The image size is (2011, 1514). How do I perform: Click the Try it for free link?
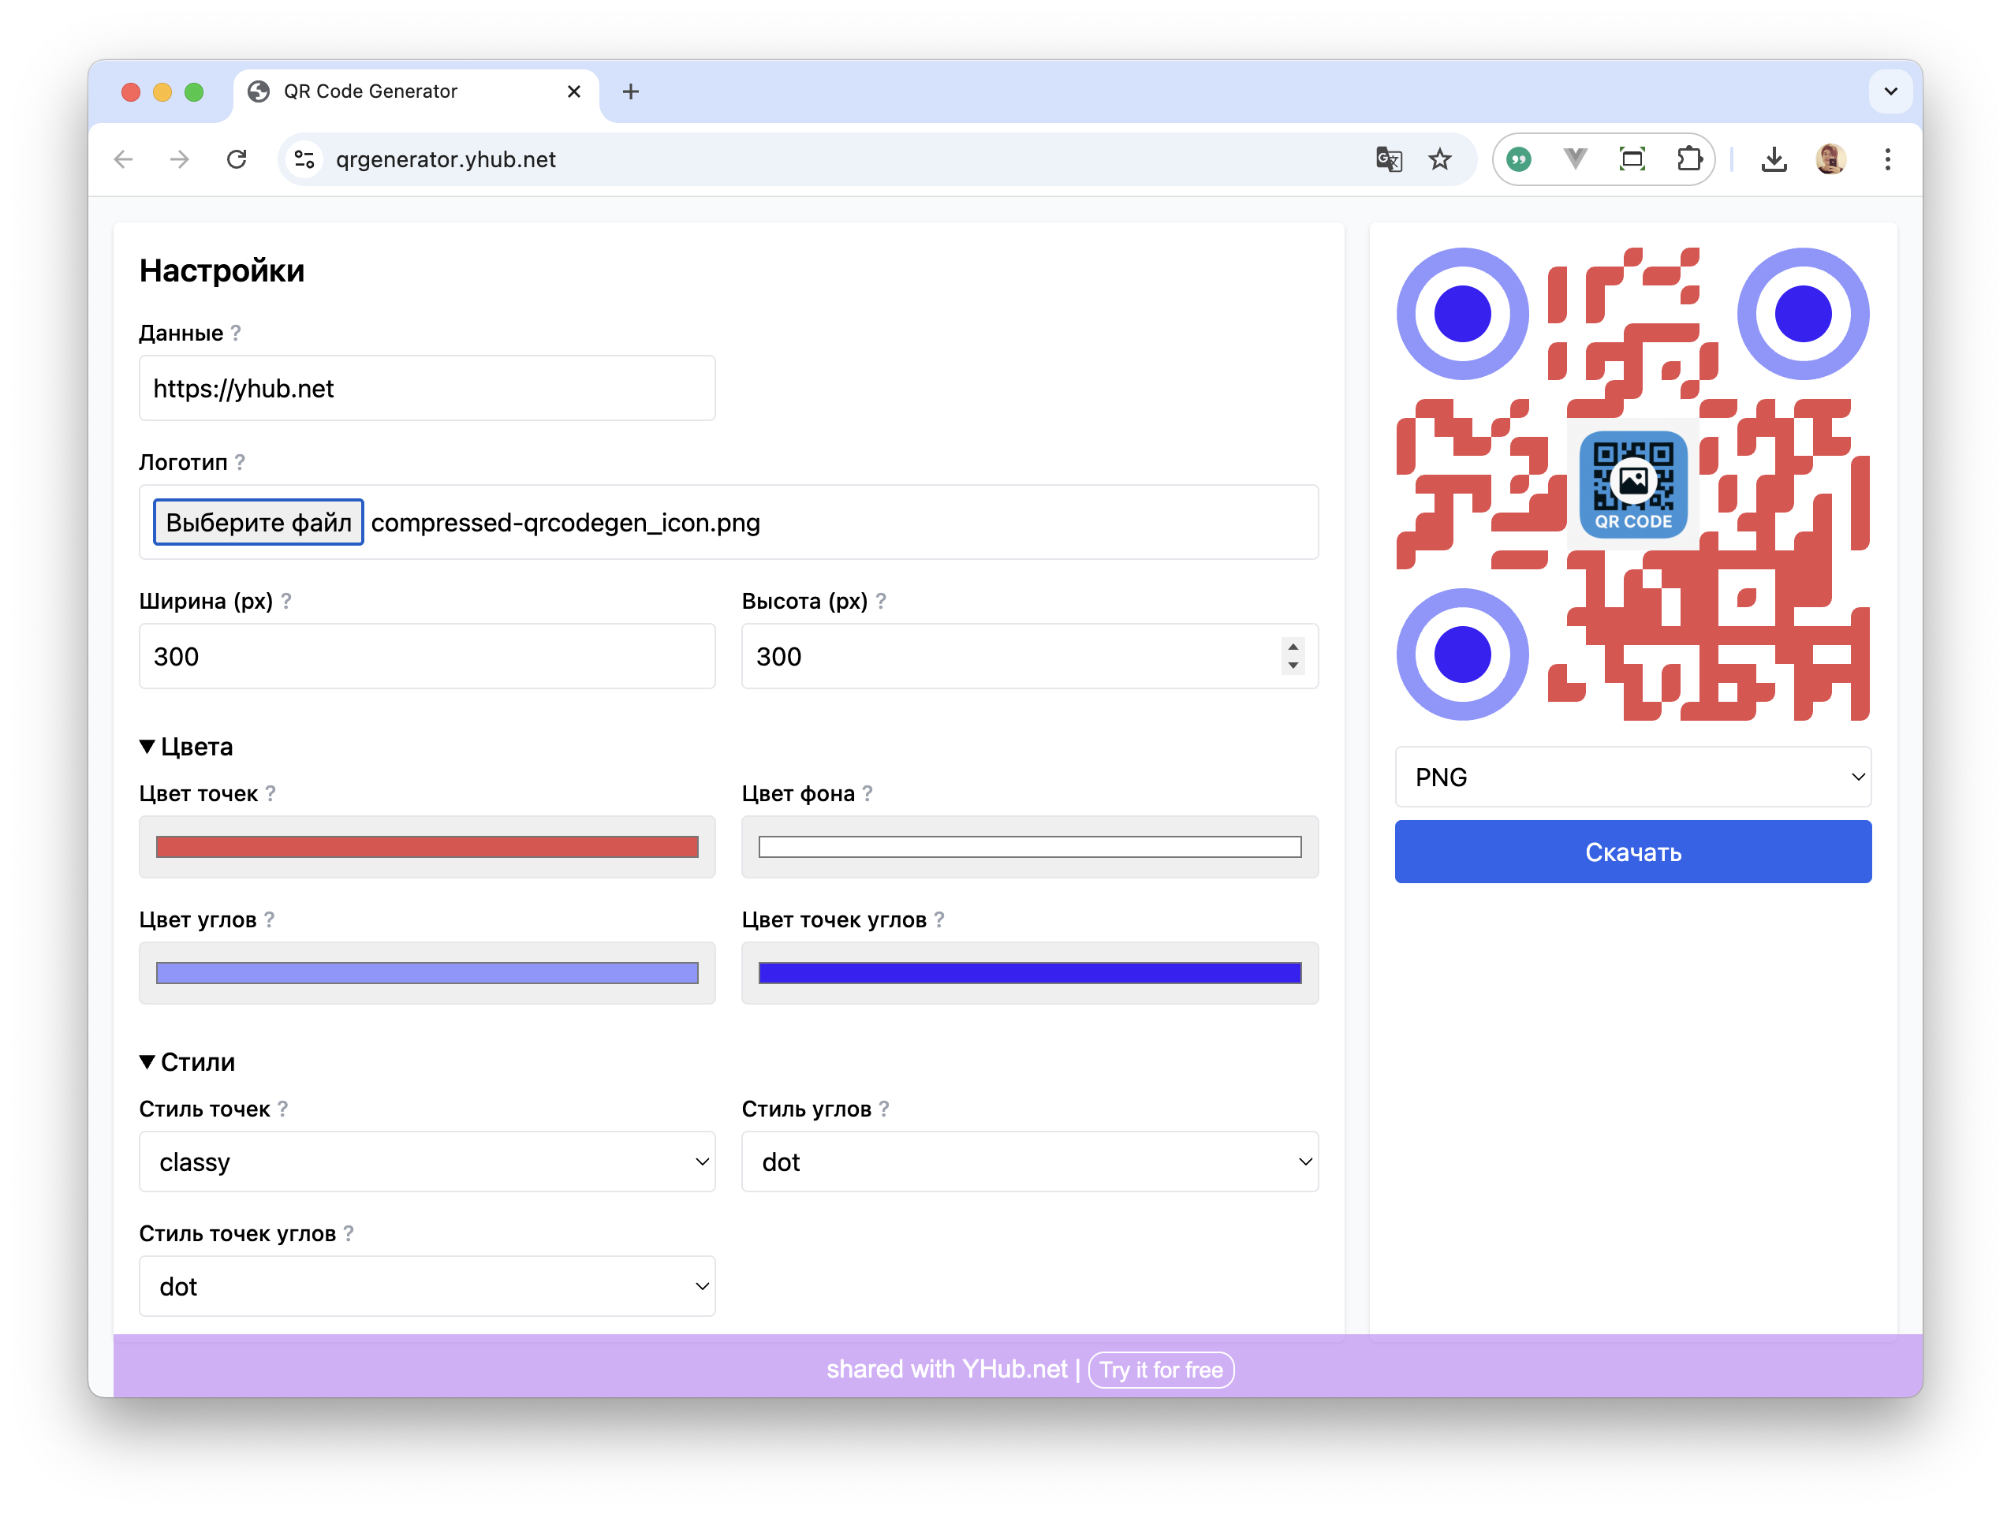click(x=1161, y=1370)
